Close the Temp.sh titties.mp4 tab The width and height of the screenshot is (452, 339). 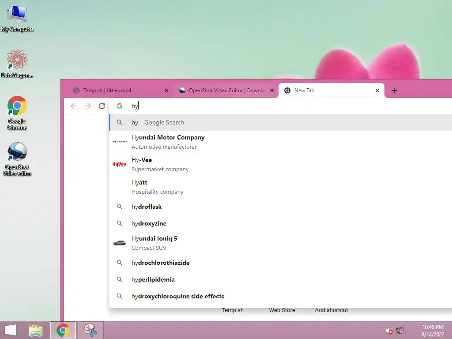pyautogui.click(x=166, y=90)
